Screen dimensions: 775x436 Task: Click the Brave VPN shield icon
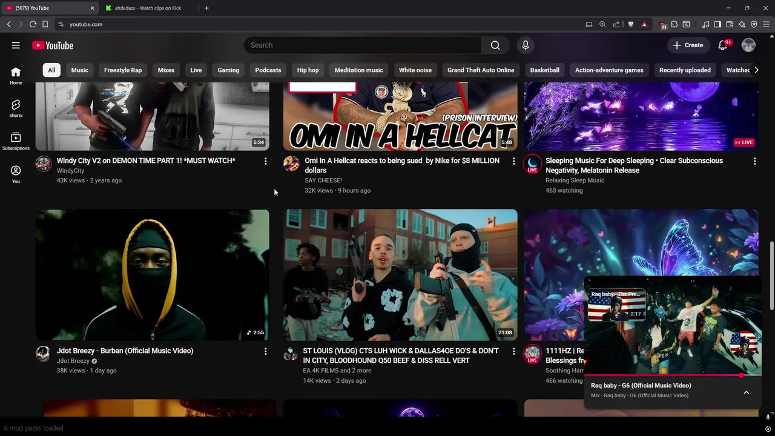[x=754, y=24]
